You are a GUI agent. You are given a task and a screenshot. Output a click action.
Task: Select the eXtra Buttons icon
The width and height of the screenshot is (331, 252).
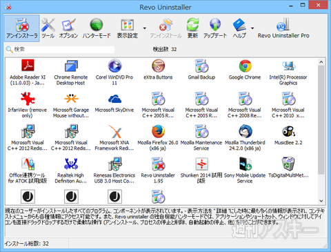tap(158, 66)
